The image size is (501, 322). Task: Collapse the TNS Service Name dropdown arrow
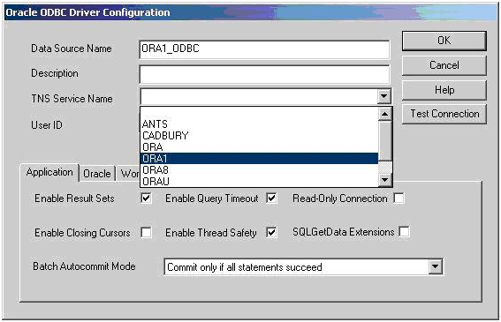point(383,96)
